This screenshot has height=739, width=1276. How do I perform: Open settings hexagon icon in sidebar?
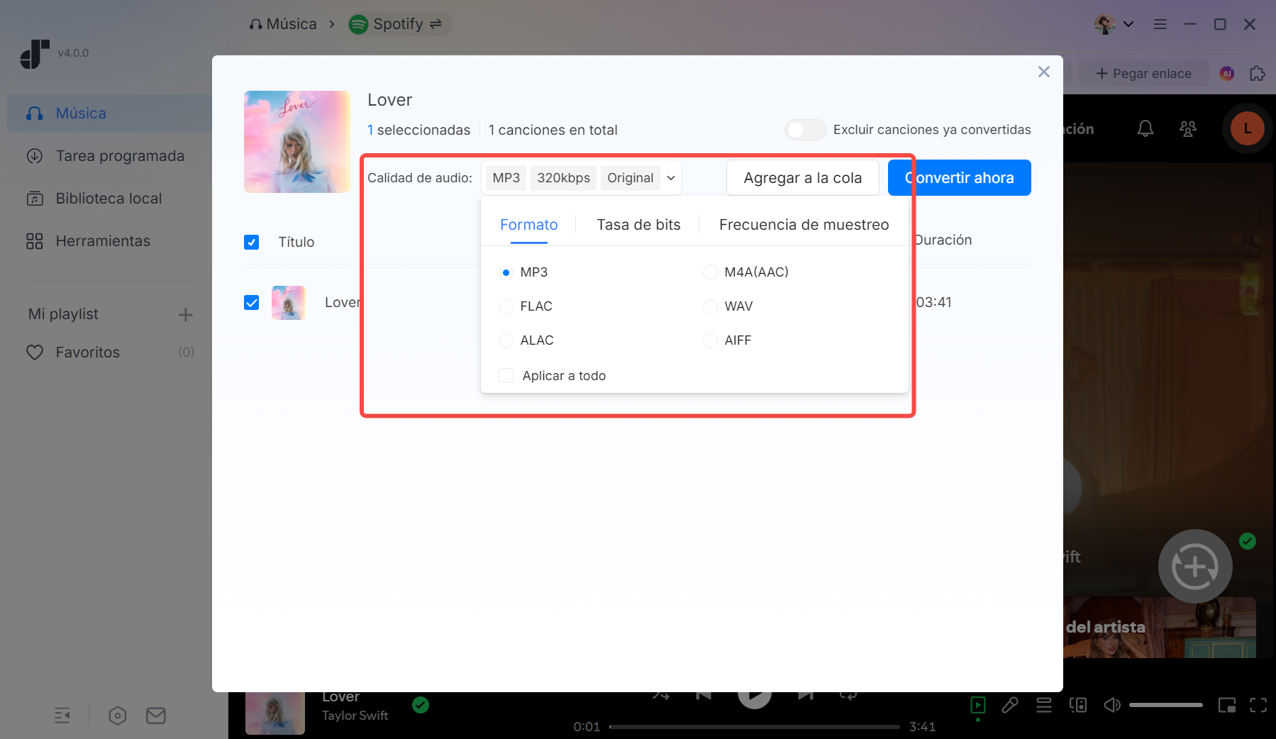118,716
